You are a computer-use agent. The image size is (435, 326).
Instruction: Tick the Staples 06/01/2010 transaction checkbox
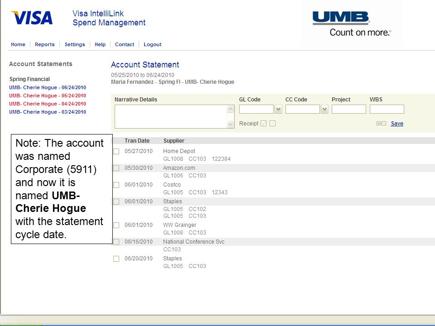116,201
